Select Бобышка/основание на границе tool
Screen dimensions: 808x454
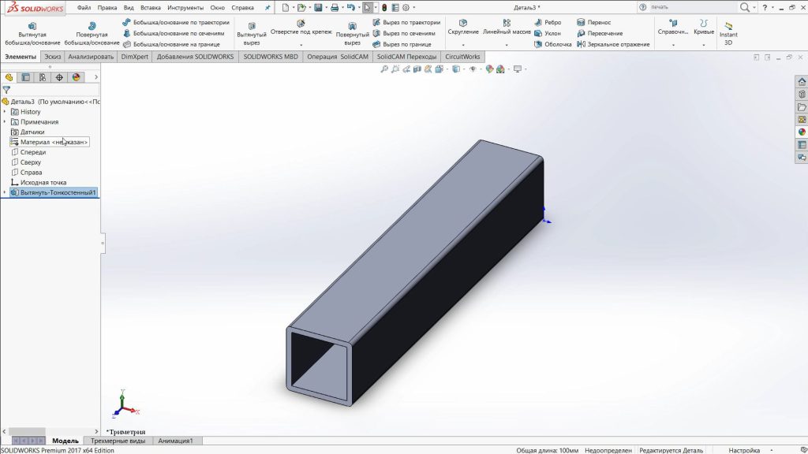171,44
